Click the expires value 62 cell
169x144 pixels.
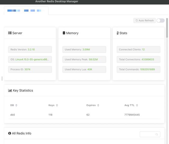pyautogui.click(x=88, y=115)
